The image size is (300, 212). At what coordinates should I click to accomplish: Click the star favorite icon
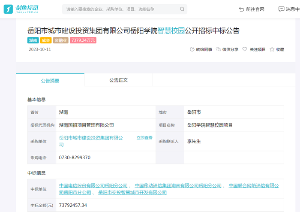(x=272, y=49)
